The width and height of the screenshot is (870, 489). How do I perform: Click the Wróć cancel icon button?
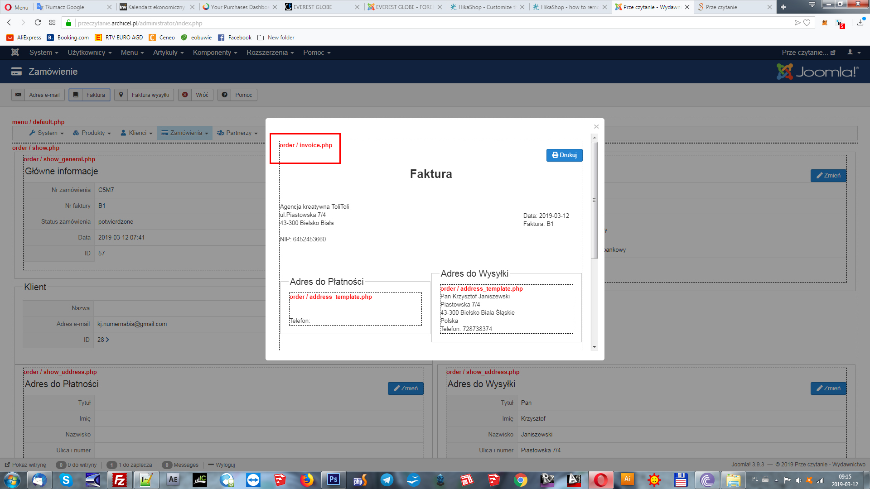(196, 95)
